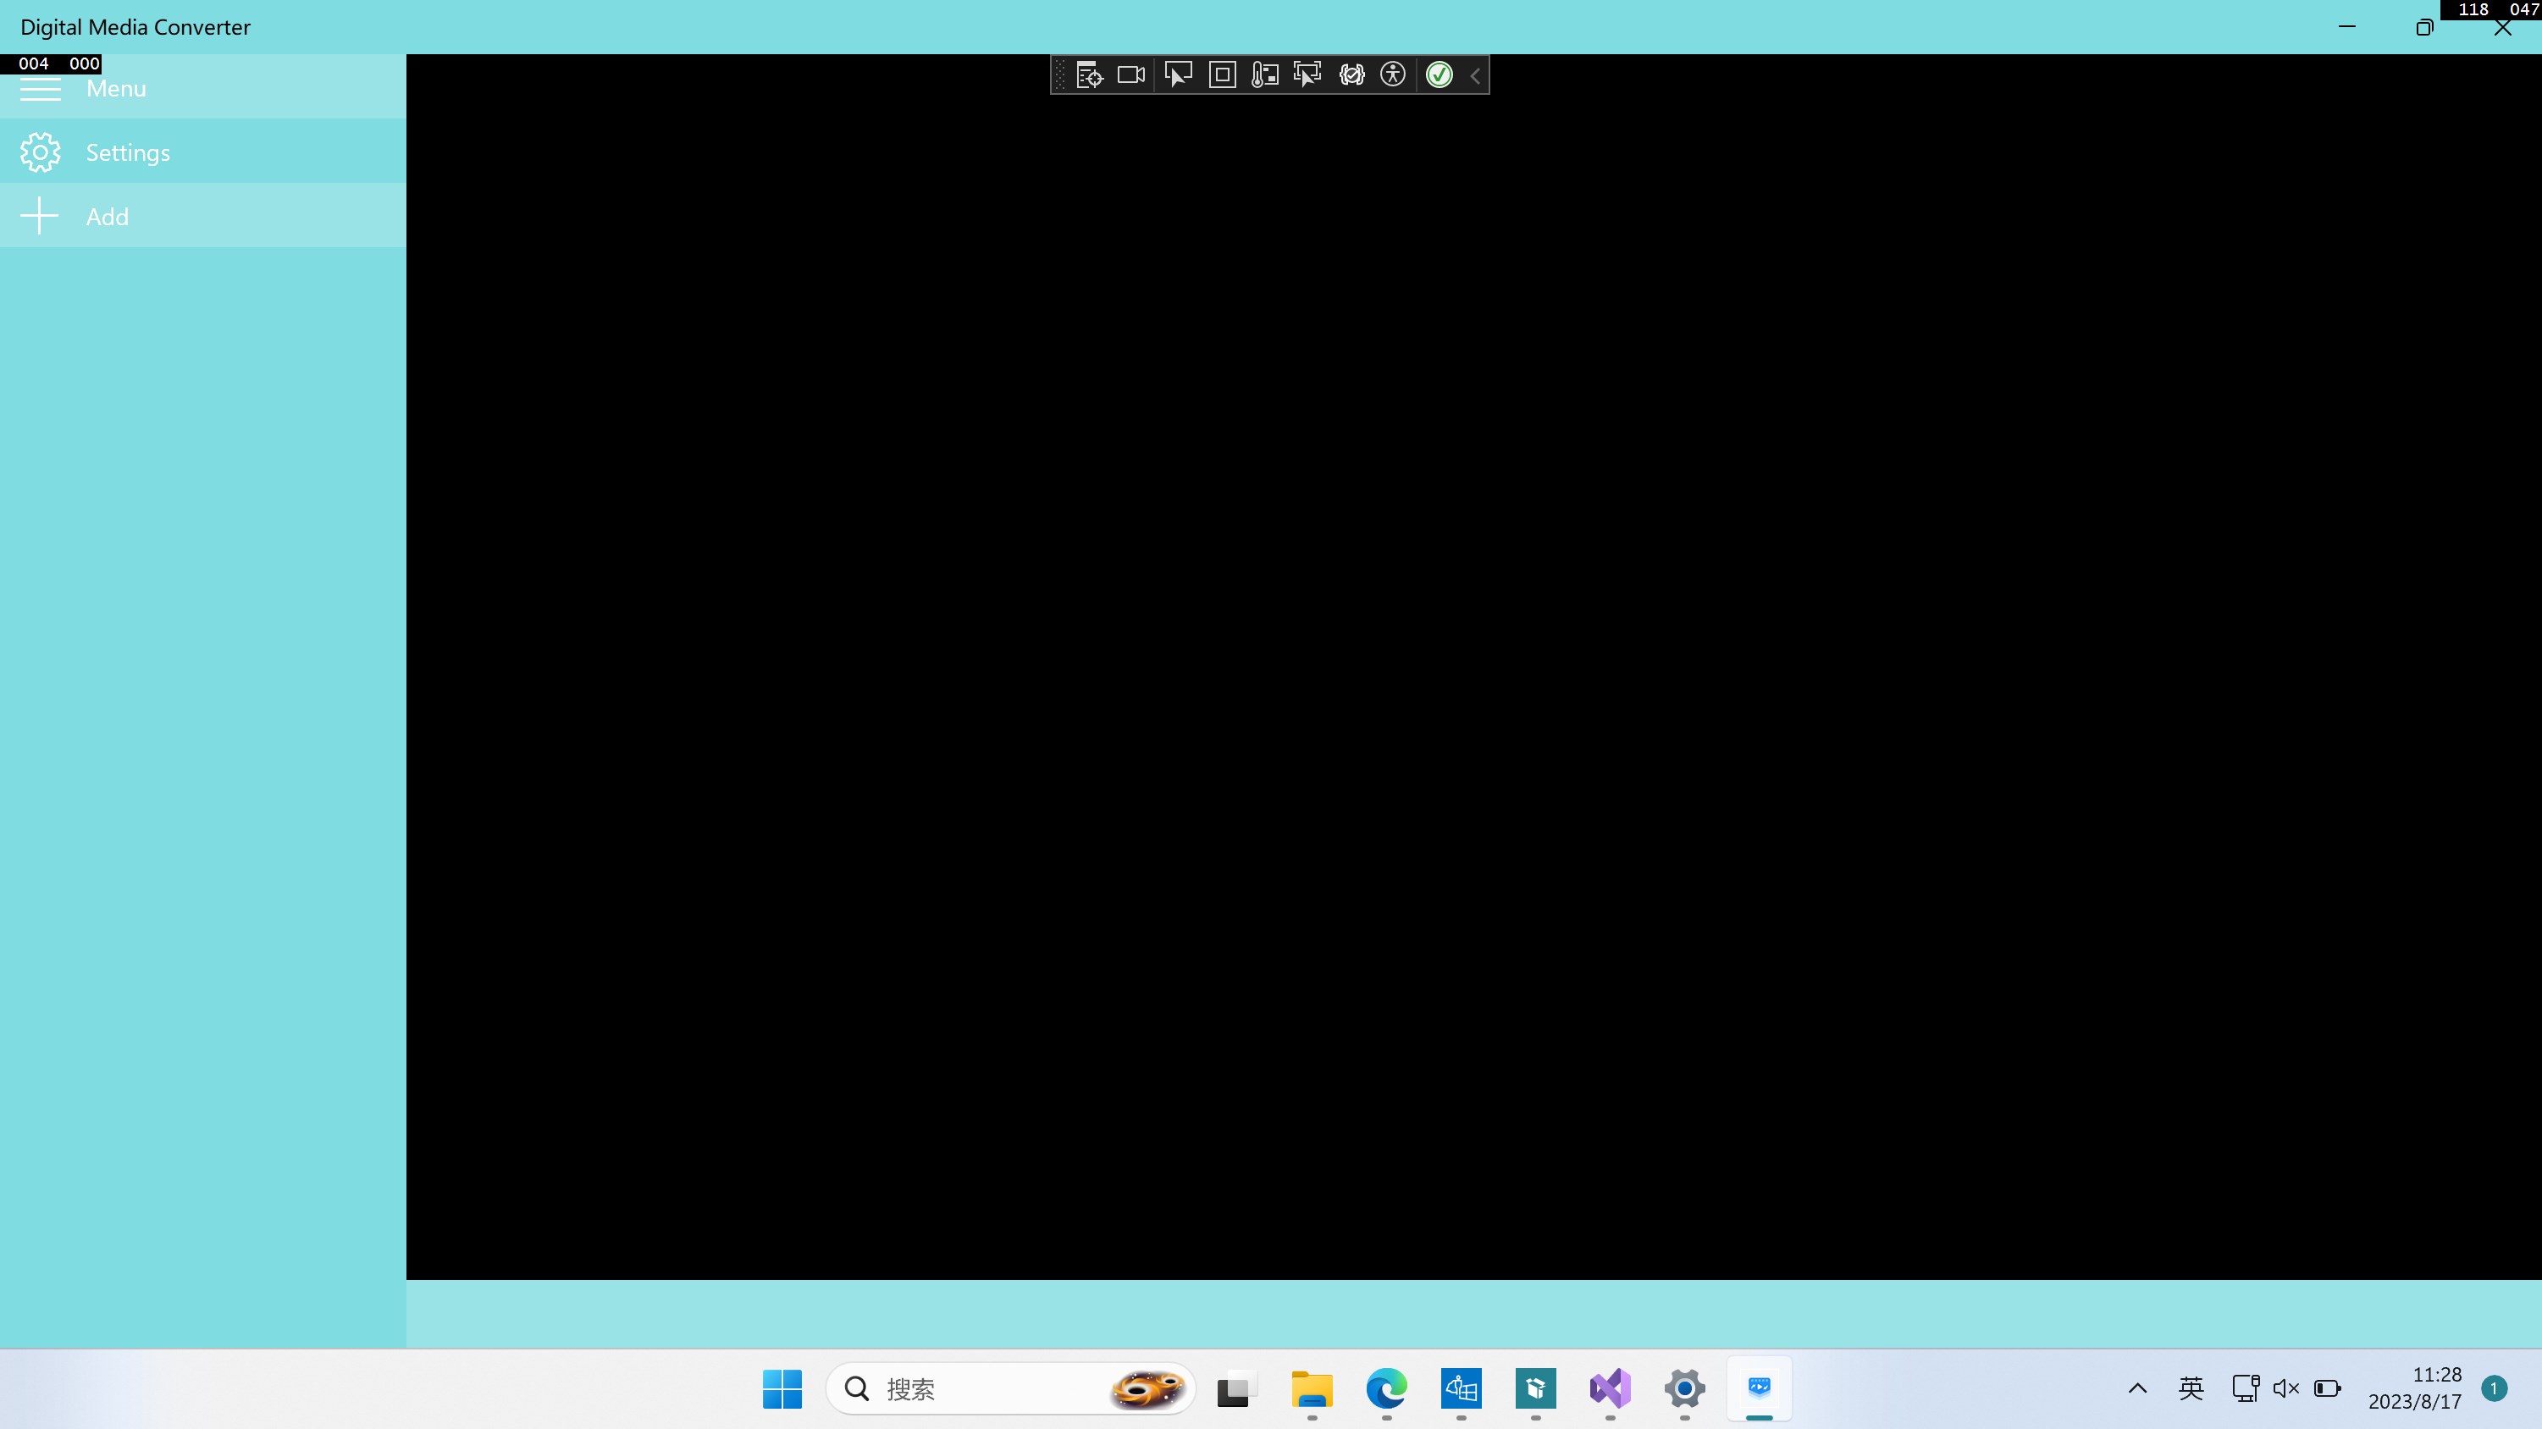Viewport: 2542px width, 1429px height.
Task: Click the plus icon beside Add
Action: coord(40,216)
